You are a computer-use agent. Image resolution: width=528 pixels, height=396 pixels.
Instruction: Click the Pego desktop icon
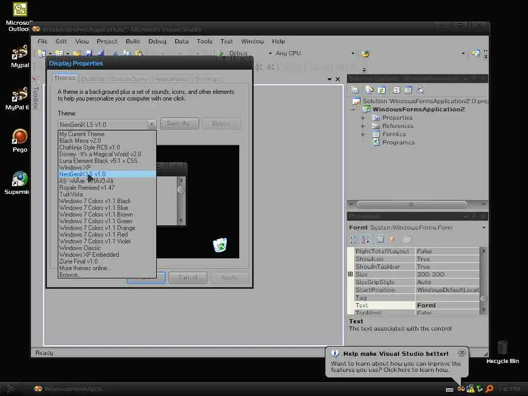click(x=20, y=141)
